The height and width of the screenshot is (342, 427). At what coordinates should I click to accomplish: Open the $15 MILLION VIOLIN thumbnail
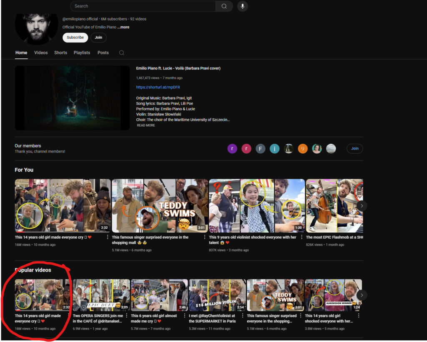217,295
